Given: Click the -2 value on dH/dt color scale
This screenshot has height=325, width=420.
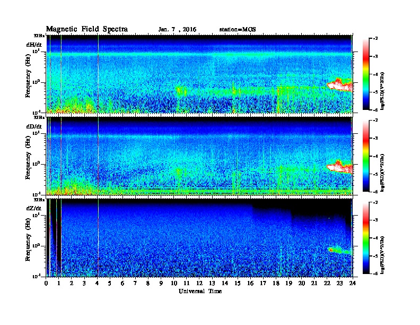Looking at the screenshot, I should (375, 39).
